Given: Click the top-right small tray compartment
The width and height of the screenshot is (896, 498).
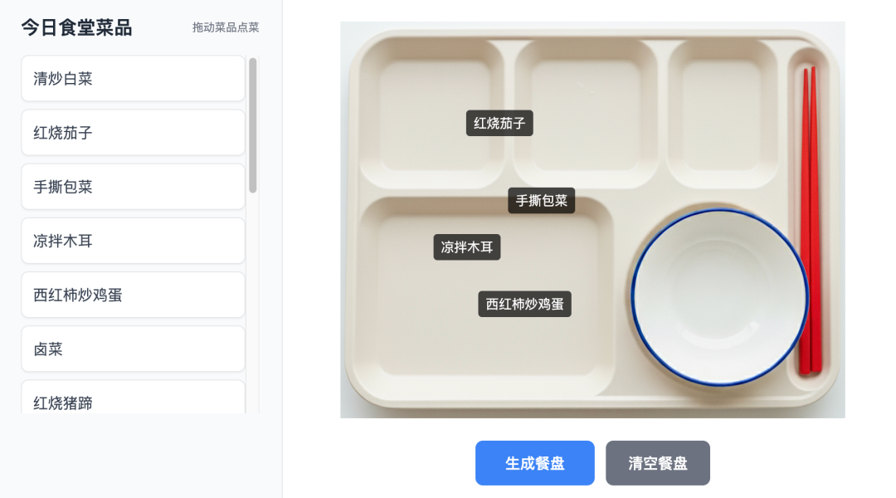Looking at the screenshot, I should (723, 114).
